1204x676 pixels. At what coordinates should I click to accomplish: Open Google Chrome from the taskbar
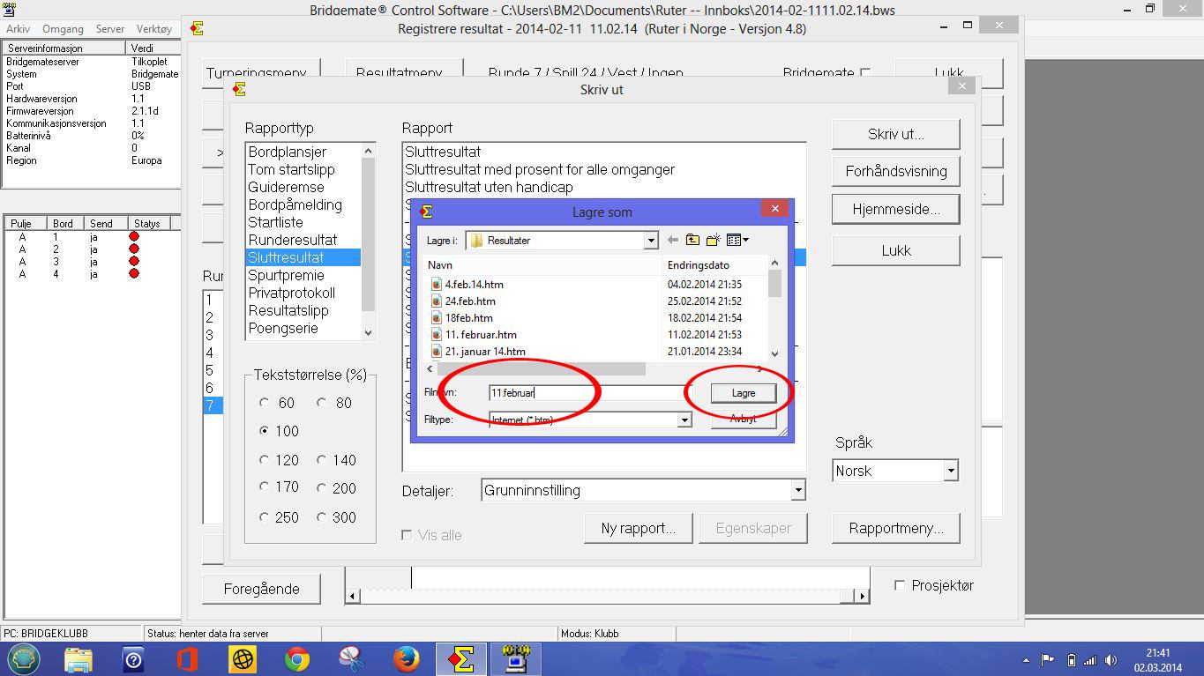(297, 659)
